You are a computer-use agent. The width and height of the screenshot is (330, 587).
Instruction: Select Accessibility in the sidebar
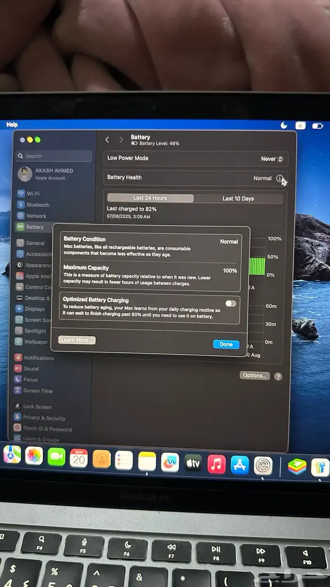[34, 254]
